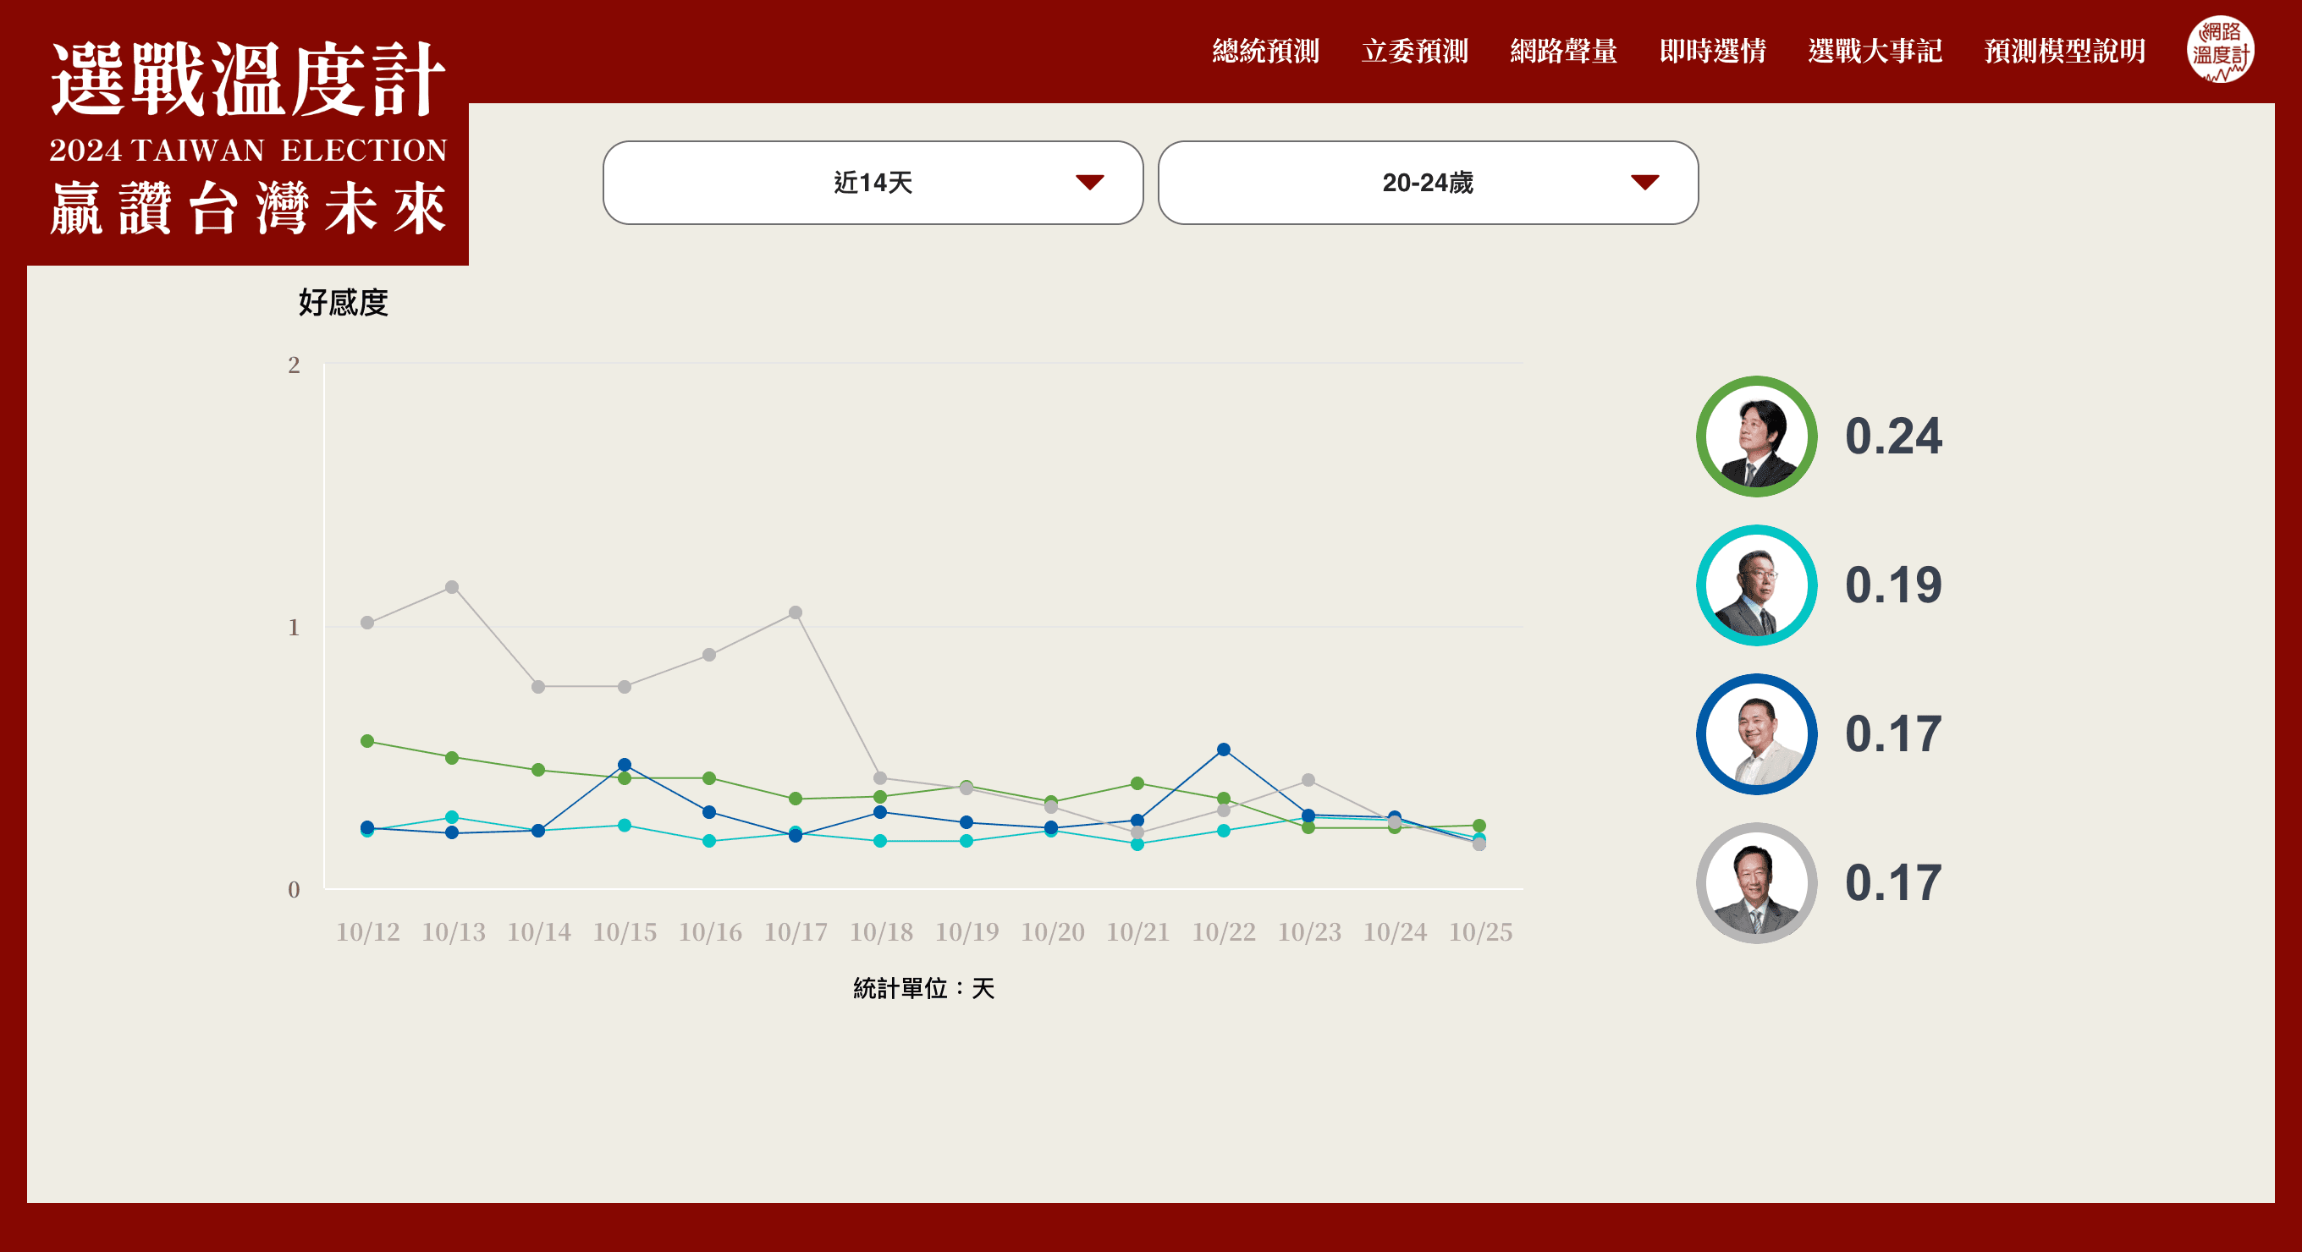2302x1252 pixels.
Task: Click the teal-ringed candidate portrait
Action: click(1756, 585)
